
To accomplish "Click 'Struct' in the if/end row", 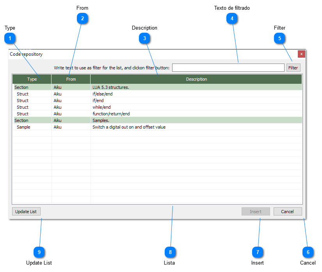I will tap(23, 101).
